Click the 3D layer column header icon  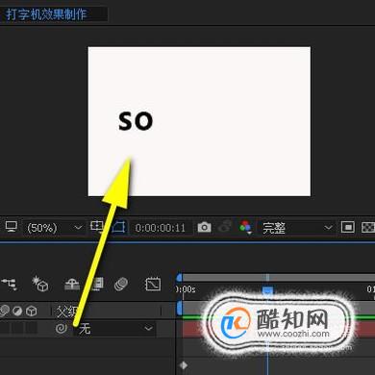32,311
